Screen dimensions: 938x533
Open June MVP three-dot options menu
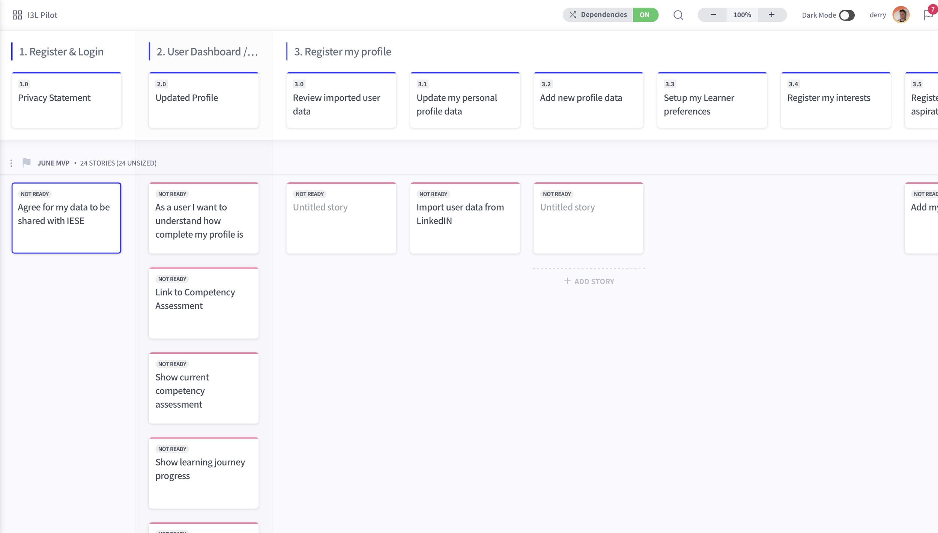click(x=11, y=163)
